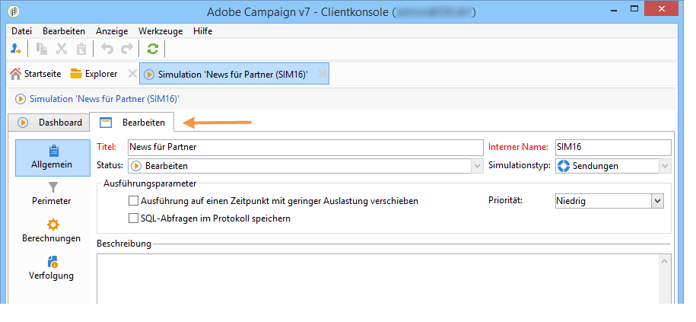The width and height of the screenshot is (696, 322).
Task: Open the Datei menu
Action: click(x=22, y=31)
